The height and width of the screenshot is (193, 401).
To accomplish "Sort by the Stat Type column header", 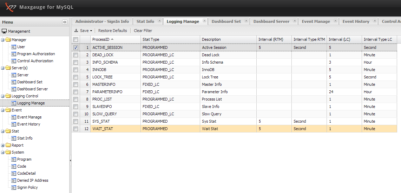I will (x=170, y=39).
